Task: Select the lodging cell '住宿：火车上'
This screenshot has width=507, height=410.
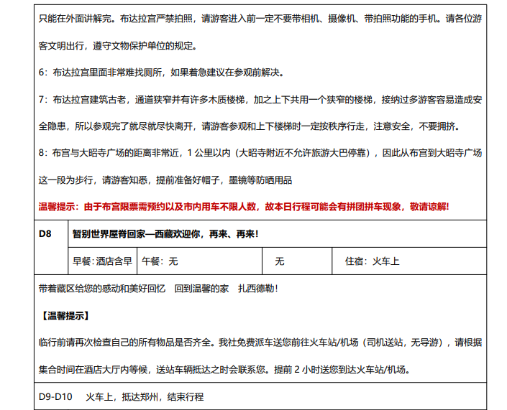Action: (x=369, y=261)
